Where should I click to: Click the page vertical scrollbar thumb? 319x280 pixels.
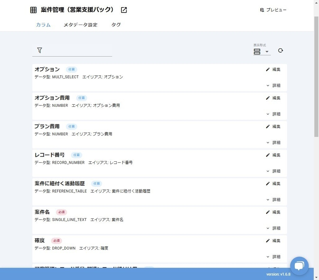click(x=316, y=77)
